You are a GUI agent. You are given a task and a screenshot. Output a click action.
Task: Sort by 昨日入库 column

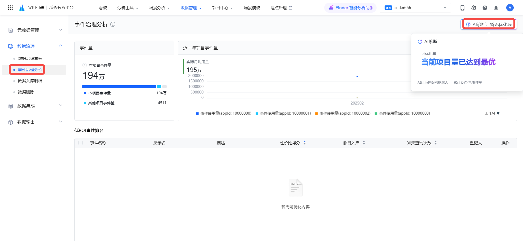pos(364,143)
